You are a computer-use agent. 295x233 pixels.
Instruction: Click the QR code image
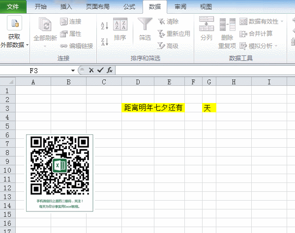click(59, 173)
